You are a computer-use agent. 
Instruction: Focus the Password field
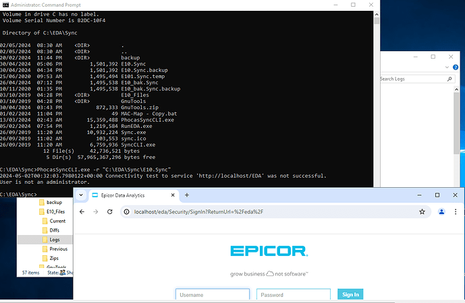pyautogui.click(x=294, y=295)
